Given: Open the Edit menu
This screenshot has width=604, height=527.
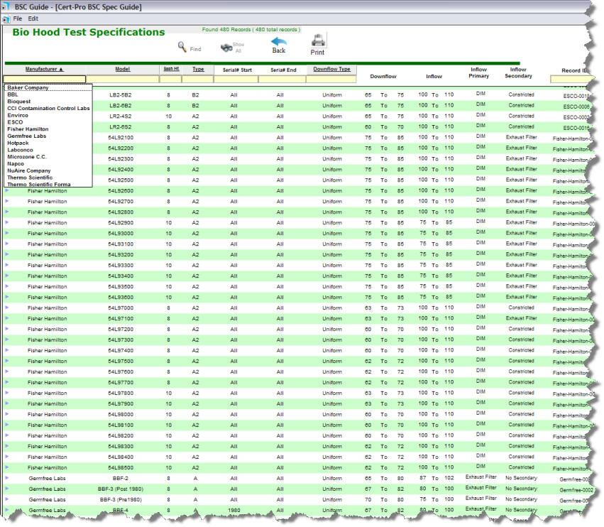Looking at the screenshot, I should 33,18.
